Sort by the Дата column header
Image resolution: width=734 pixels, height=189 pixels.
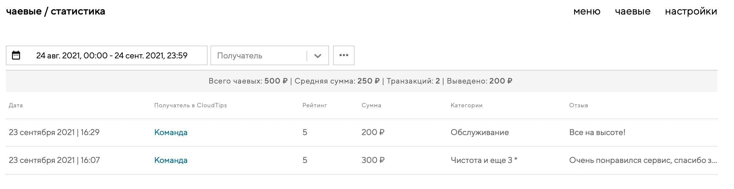16,105
